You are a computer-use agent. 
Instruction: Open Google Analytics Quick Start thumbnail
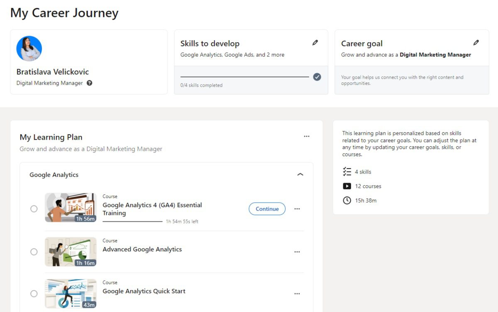(x=71, y=293)
